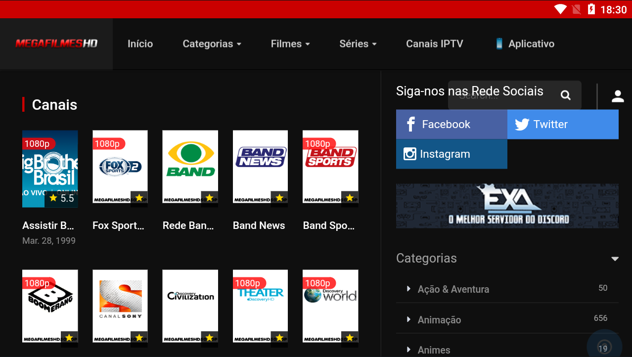Open the Band News channel poster
Screen dimensions: 632x357
(x=260, y=167)
